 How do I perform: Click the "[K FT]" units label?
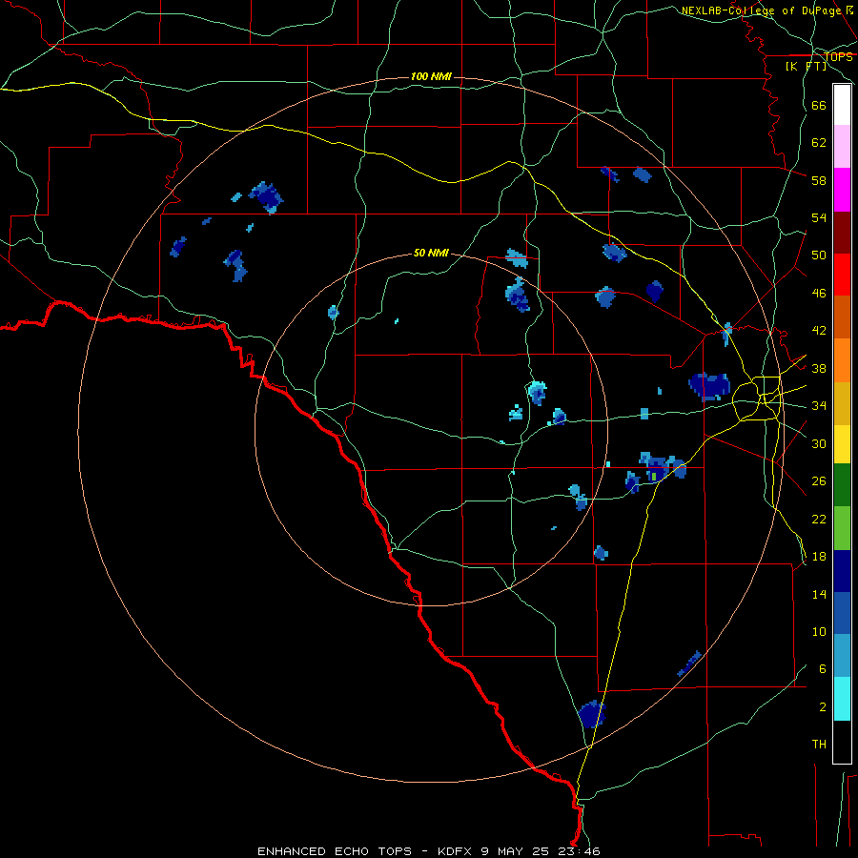806,67
